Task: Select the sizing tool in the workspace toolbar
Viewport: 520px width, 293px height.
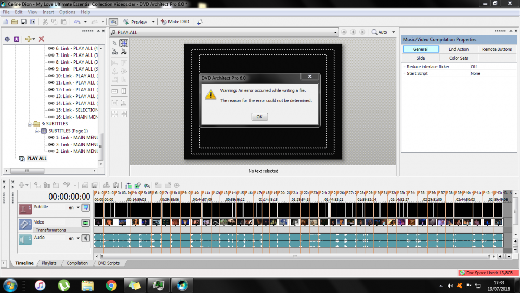Action: 124,43
